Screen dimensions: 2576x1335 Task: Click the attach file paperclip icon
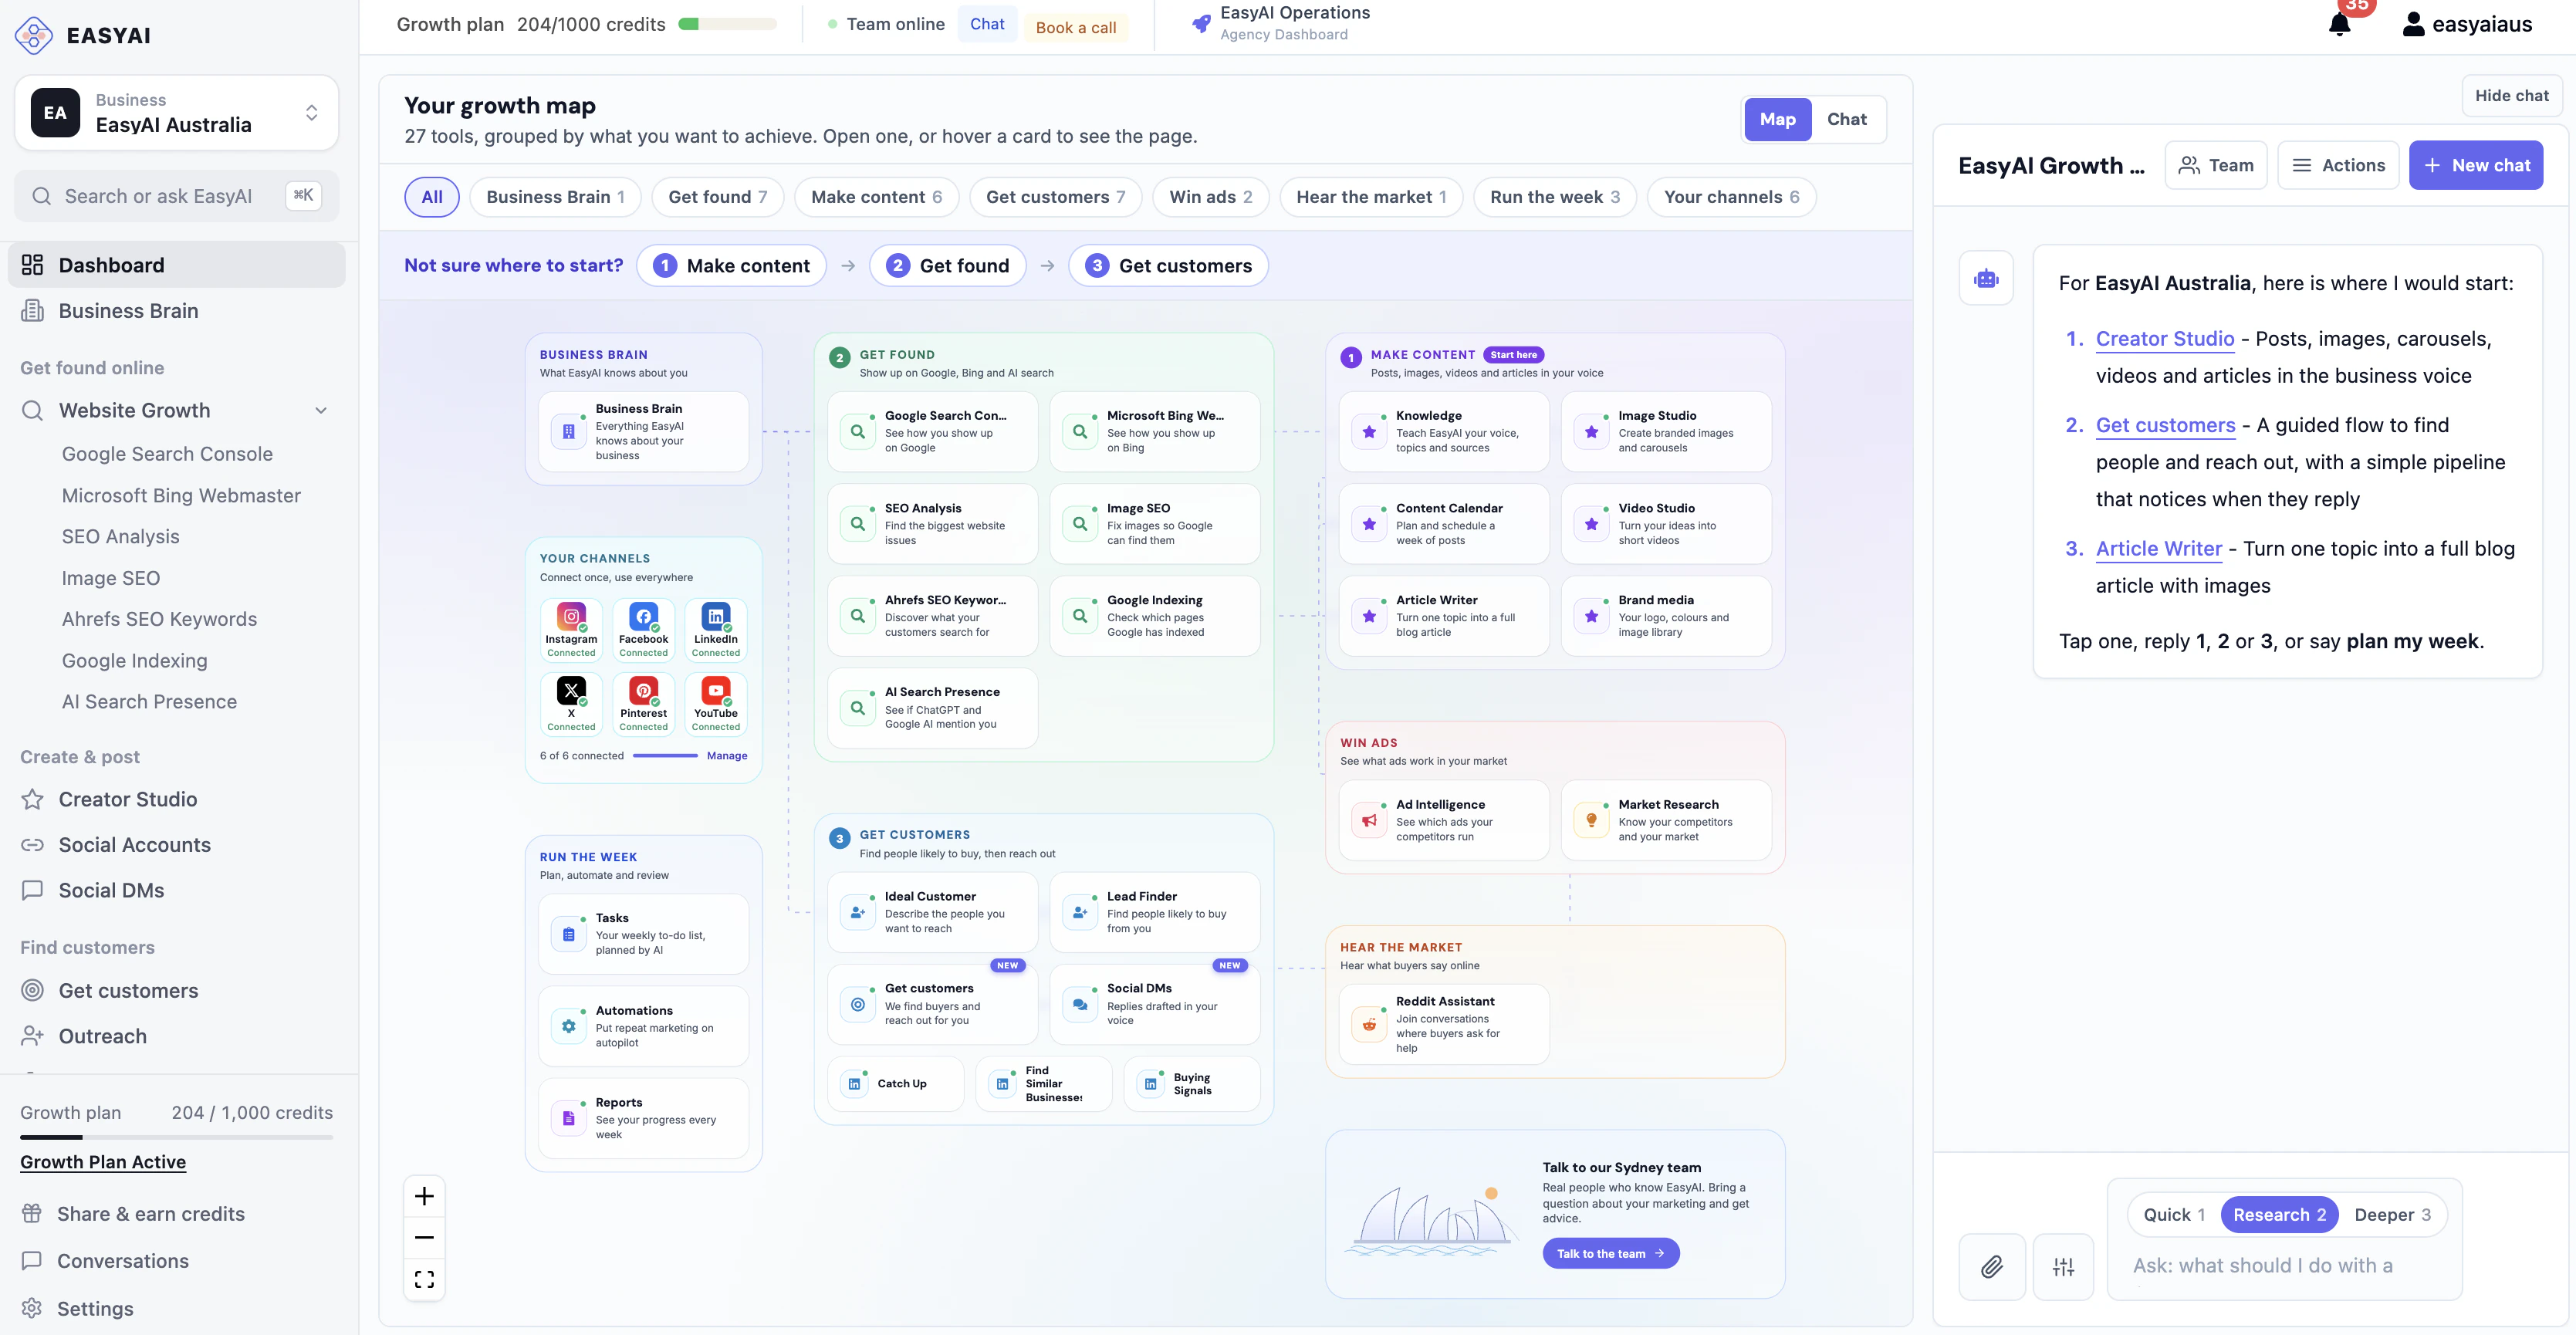1991,1266
